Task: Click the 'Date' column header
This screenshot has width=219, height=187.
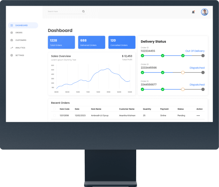Action: click(x=77, y=109)
